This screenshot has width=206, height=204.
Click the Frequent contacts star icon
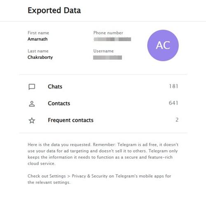(32, 121)
